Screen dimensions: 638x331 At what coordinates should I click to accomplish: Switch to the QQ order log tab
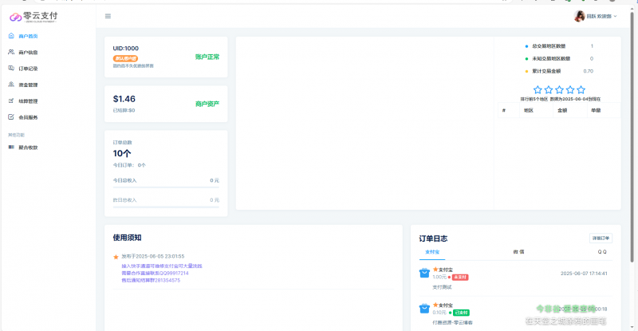coord(602,251)
